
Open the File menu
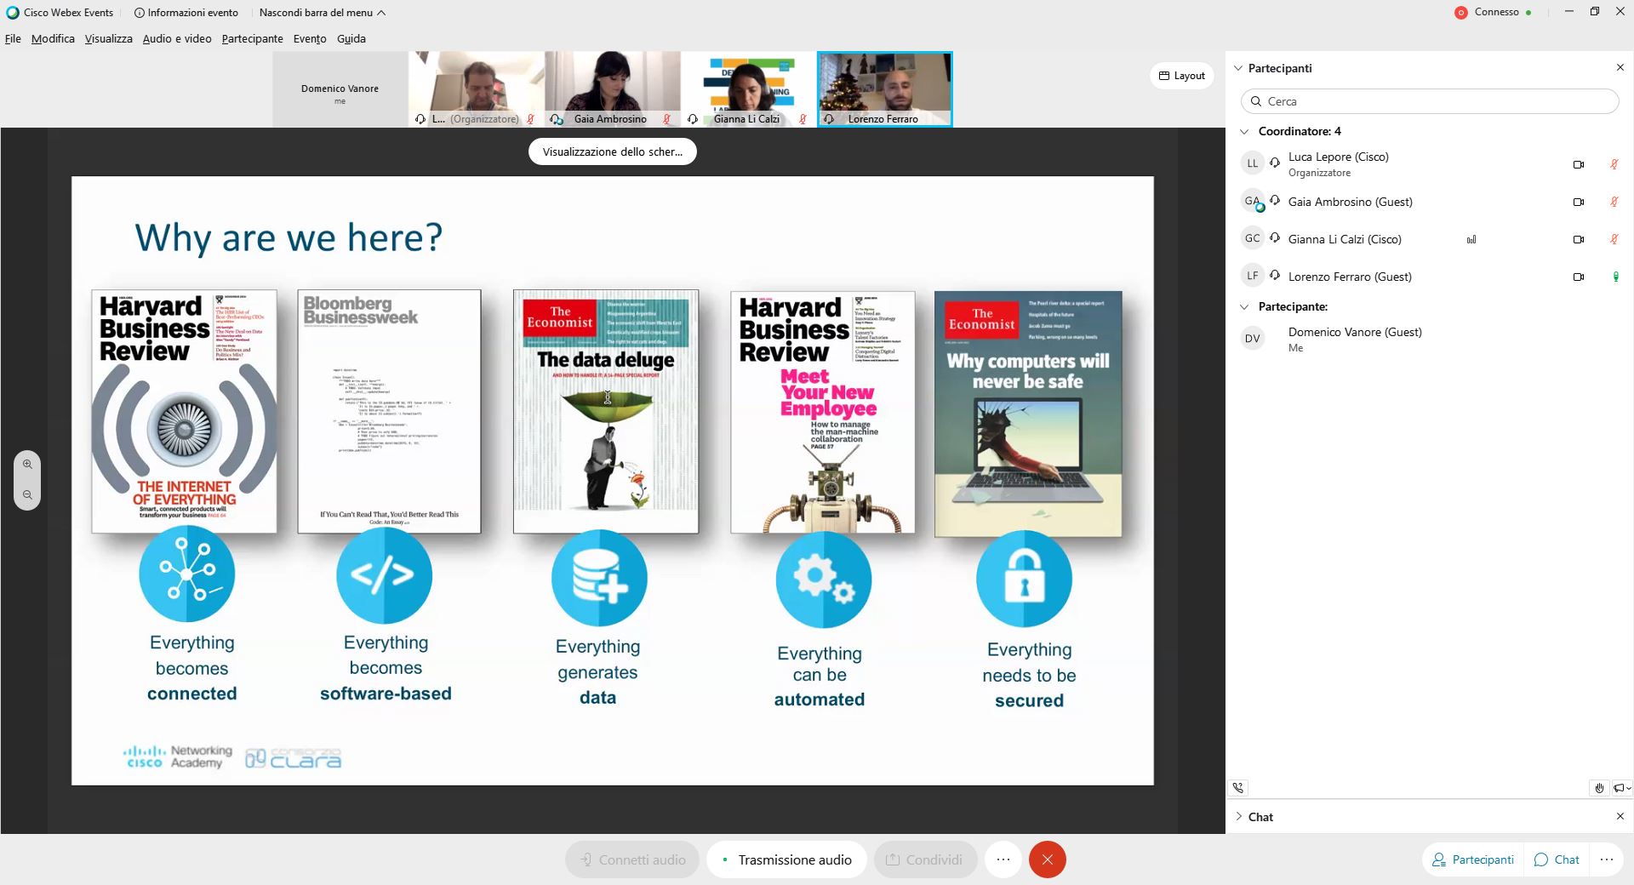[x=13, y=38]
